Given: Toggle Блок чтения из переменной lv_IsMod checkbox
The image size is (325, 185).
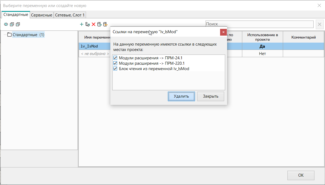Looking at the screenshot, I should click(115, 69).
